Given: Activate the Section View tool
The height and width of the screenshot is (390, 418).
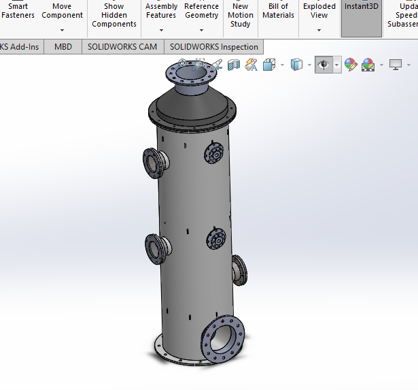Looking at the screenshot, I should click(234, 65).
